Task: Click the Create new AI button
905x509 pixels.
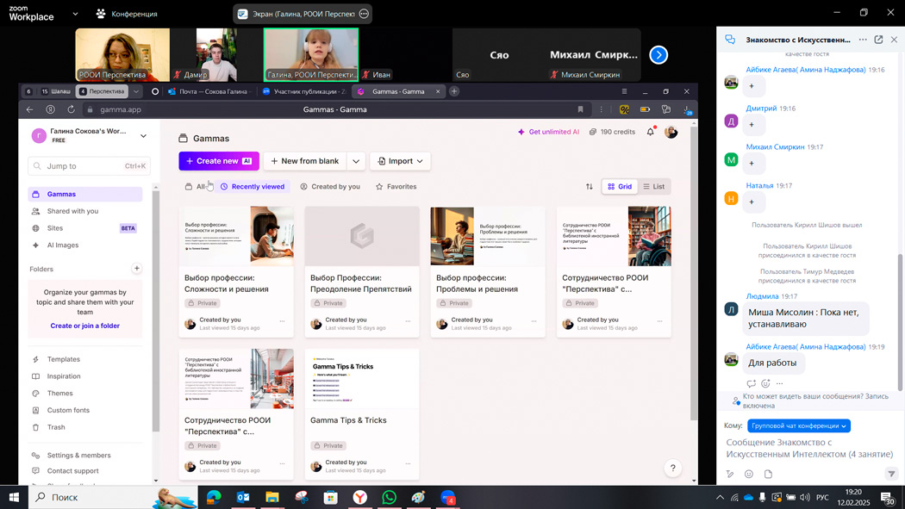Action: (x=219, y=161)
